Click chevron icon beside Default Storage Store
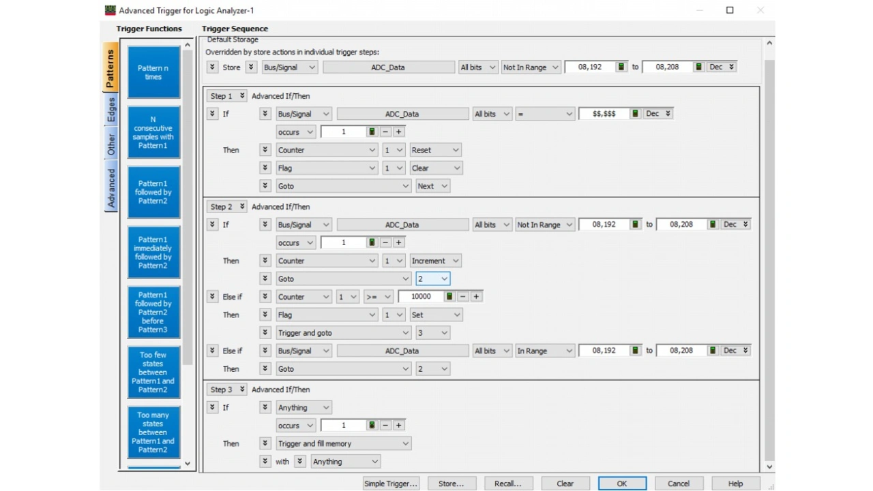873x491 pixels. 212,67
